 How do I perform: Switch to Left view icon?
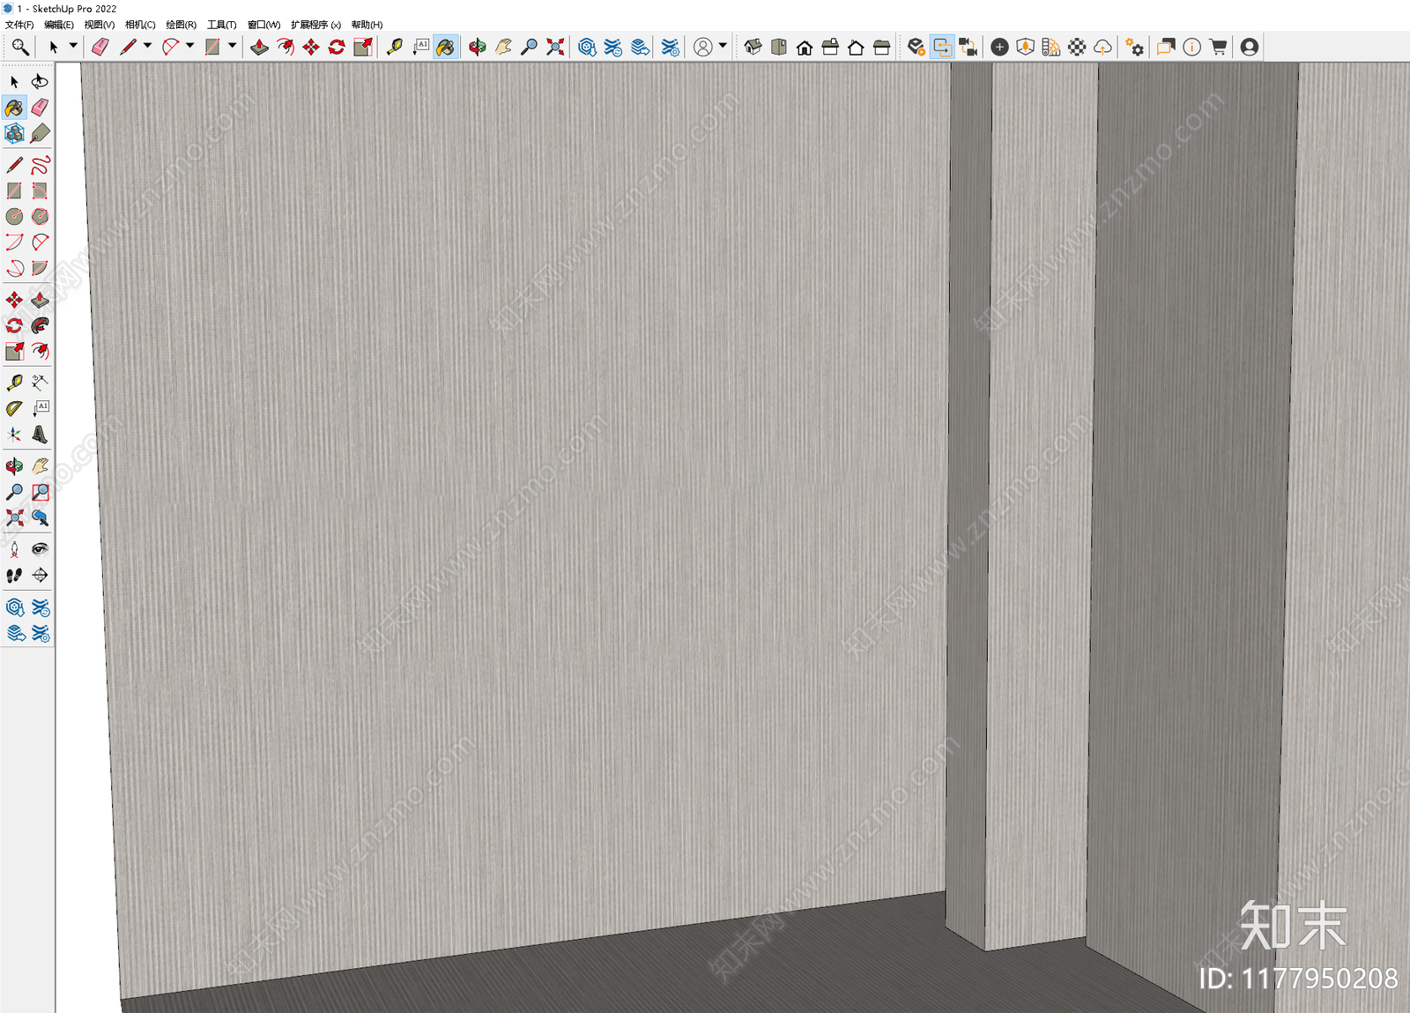pos(881,47)
